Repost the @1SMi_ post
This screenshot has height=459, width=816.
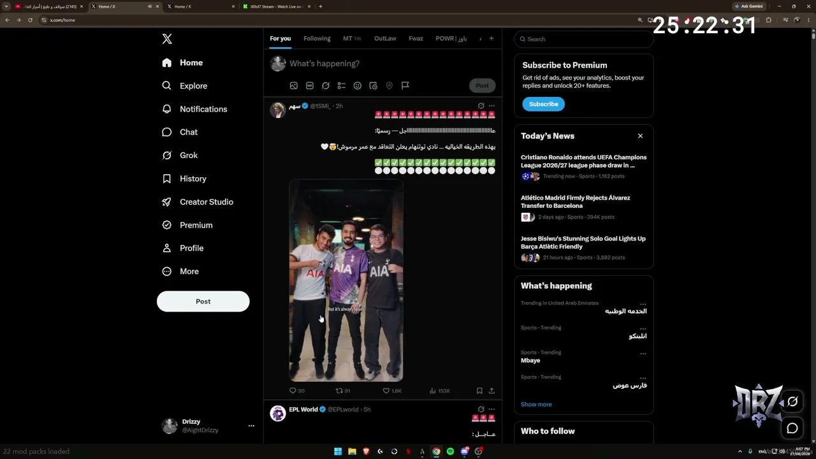tap(343, 391)
